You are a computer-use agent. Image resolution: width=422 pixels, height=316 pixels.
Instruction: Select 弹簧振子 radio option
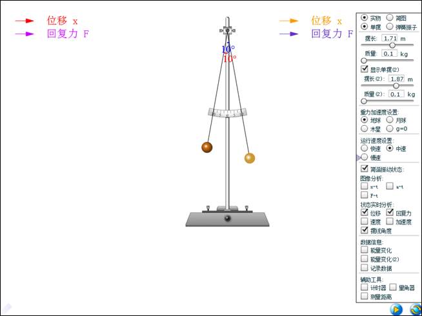[x=389, y=27]
